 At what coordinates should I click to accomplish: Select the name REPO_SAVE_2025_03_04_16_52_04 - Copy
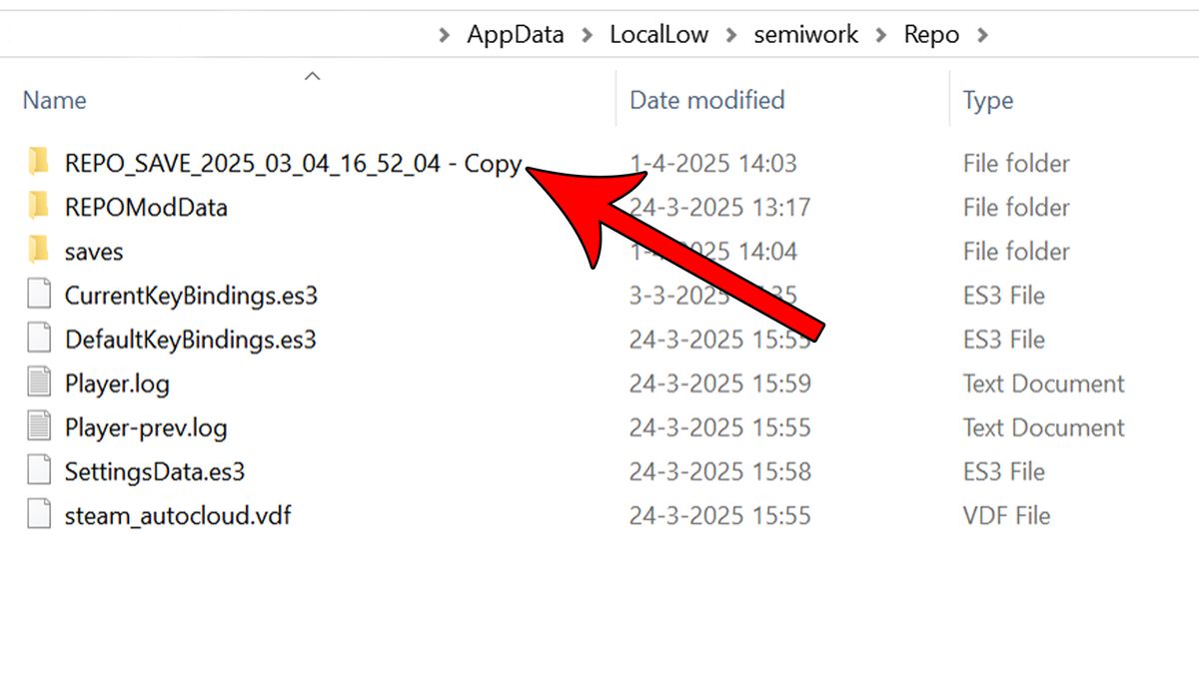[x=293, y=164]
